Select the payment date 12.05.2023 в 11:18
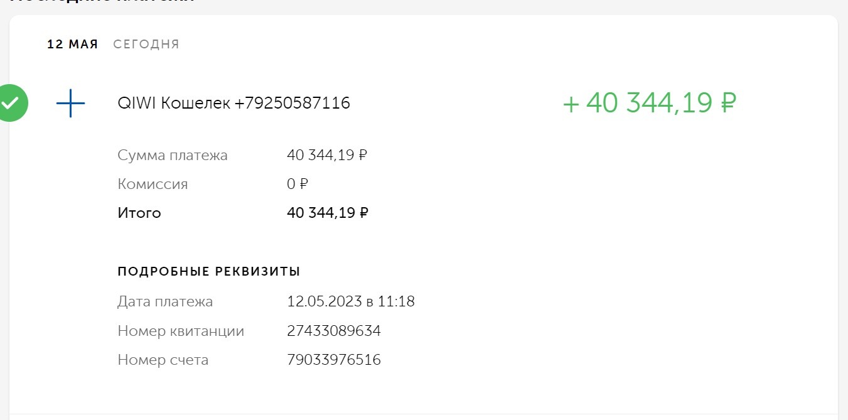Image resolution: width=848 pixels, height=420 pixels. point(351,301)
